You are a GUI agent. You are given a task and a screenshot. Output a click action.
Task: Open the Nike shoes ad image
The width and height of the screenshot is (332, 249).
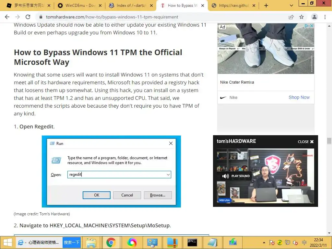pyautogui.click(x=266, y=49)
